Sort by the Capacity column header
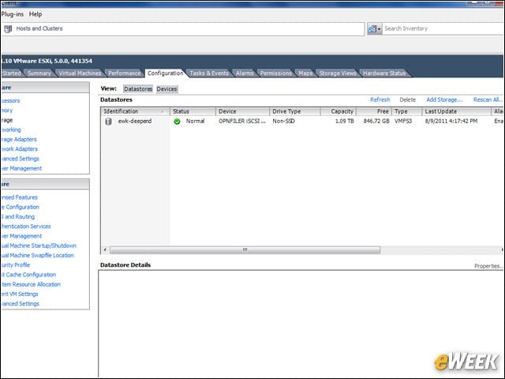This screenshot has height=379, width=505. pos(339,111)
